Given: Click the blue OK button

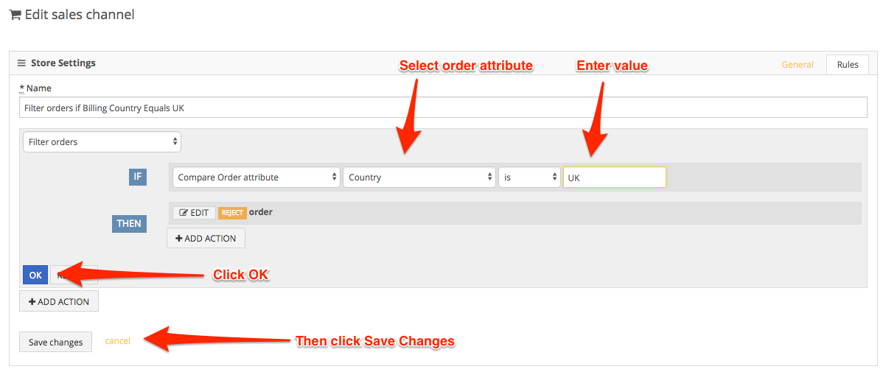Looking at the screenshot, I should [x=35, y=275].
